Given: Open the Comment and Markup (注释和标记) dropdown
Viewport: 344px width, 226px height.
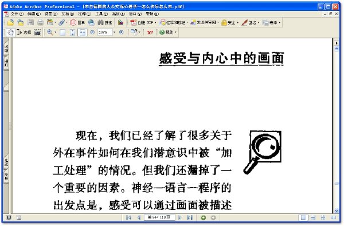Looking at the screenshot, I should point(174,22).
